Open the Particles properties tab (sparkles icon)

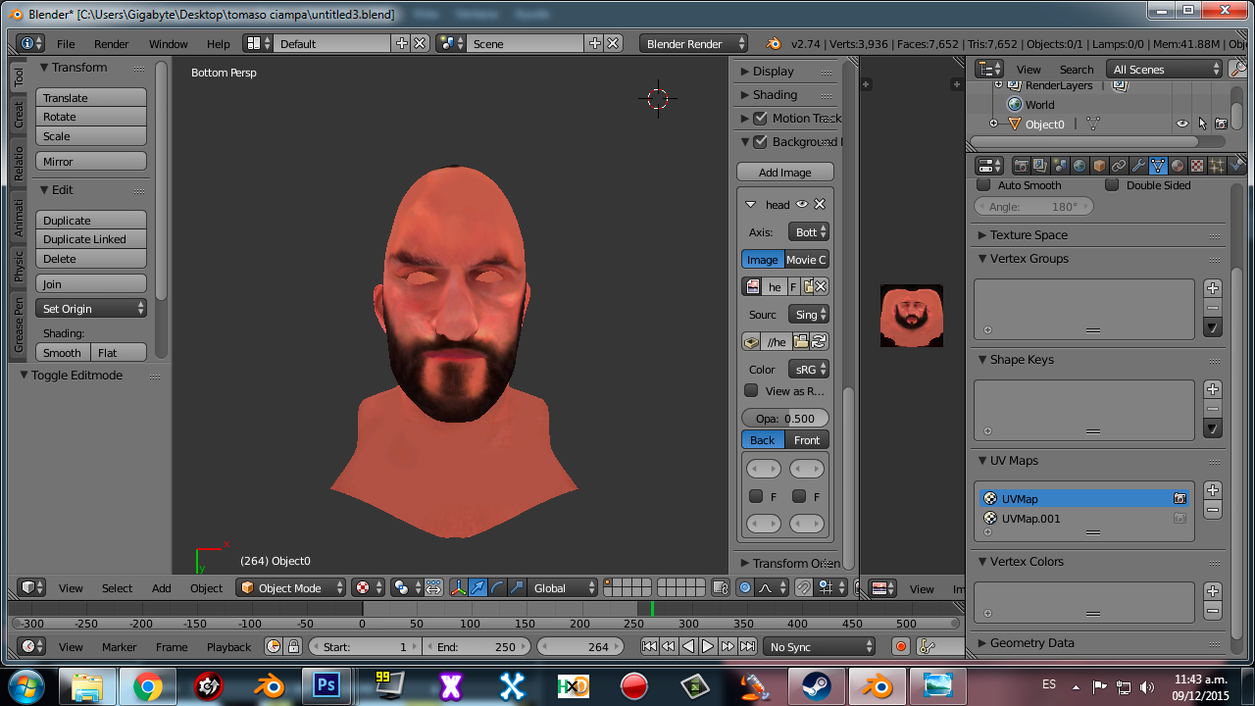pos(1217,166)
